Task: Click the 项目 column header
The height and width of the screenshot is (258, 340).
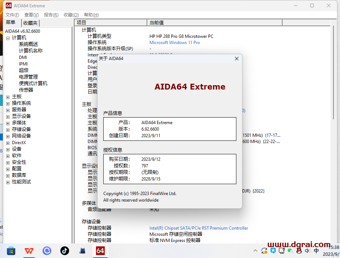Action: click(111, 23)
